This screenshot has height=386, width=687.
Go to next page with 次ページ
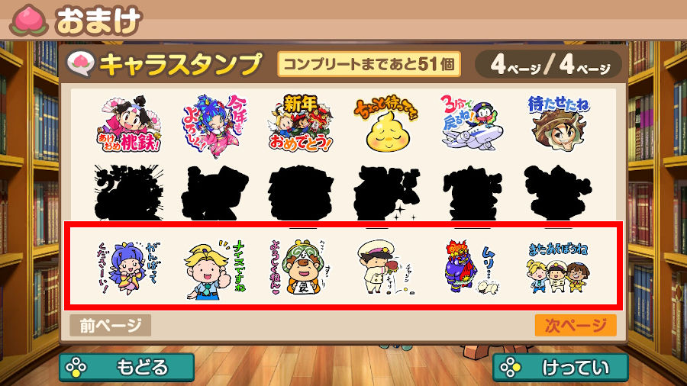576,325
